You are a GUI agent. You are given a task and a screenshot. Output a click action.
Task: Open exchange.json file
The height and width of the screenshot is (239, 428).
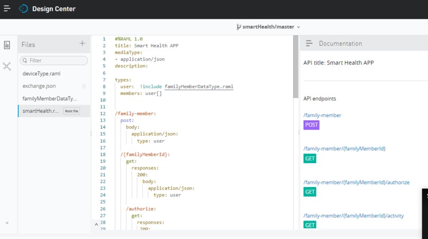click(39, 86)
